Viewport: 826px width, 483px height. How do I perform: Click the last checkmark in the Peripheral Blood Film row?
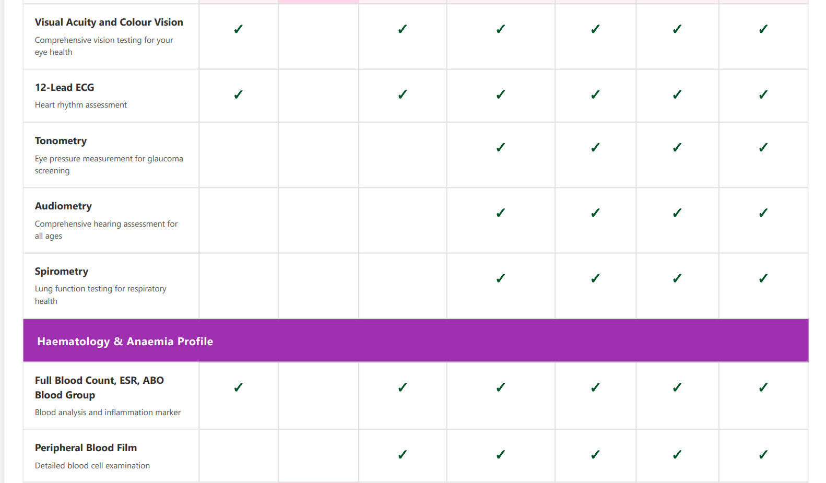(763, 455)
